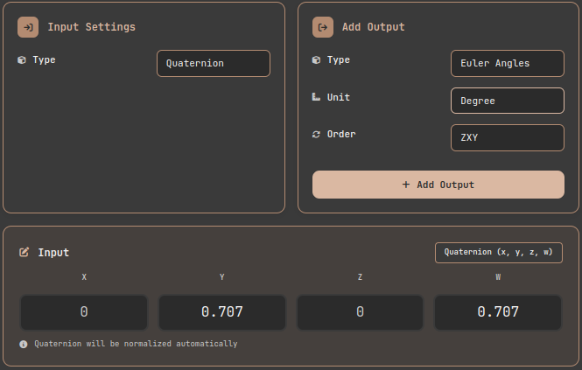
Task: Click the + Add Output button
Action: click(438, 185)
